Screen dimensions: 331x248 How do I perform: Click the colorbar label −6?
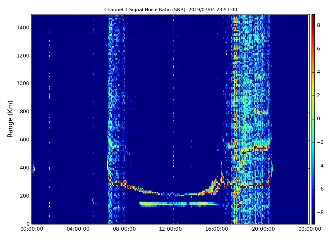320,189
